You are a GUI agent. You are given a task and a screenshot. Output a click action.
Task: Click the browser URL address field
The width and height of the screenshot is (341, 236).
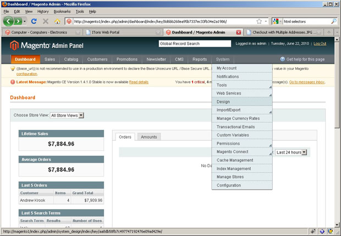[x=164, y=21]
